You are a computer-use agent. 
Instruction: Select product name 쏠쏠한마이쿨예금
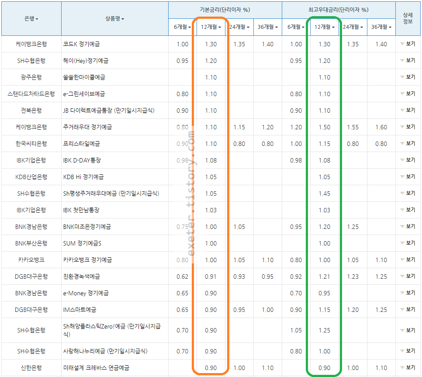click(84, 77)
